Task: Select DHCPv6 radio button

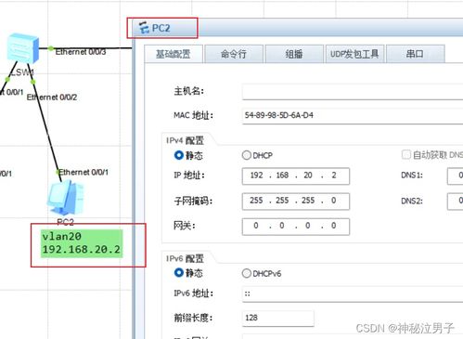Action: point(247,273)
